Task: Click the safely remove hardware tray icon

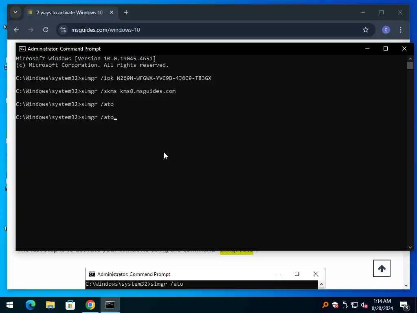Action: click(345, 305)
